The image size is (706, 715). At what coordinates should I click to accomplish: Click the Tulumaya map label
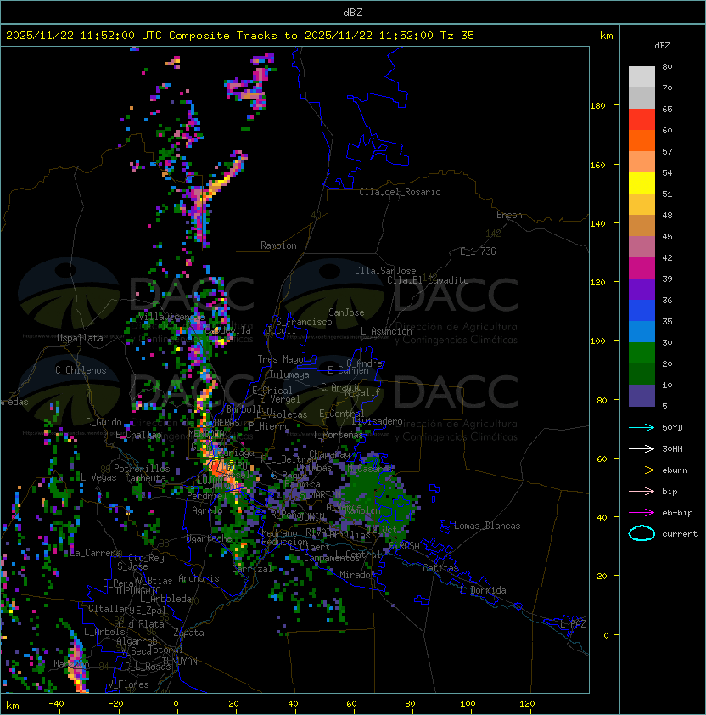click(x=289, y=374)
